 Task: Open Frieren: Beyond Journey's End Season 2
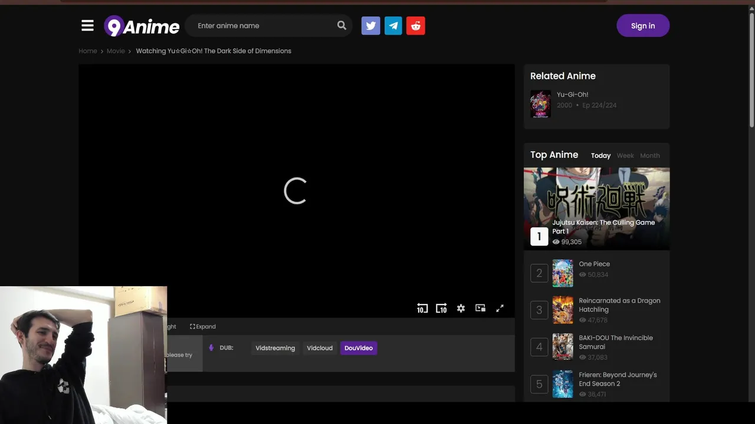(618, 379)
